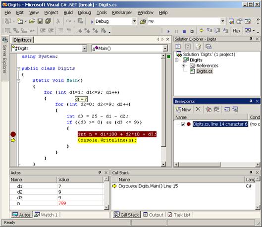Expand the References tree node
Screen dimensions: 262x227
click(183, 66)
